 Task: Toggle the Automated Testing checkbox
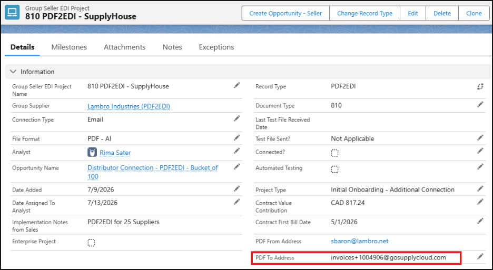pyautogui.click(x=335, y=169)
